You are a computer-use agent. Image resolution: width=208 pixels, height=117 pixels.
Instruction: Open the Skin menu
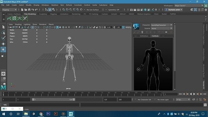pyautogui.click(x=62, y=5)
